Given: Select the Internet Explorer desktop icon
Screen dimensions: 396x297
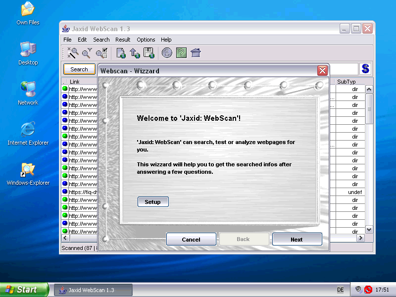Looking at the screenshot, I should 28,133.
